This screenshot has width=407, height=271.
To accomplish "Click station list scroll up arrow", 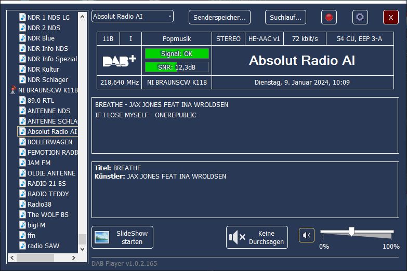I will 82,17.
